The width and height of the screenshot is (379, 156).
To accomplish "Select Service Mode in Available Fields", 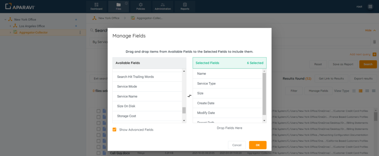I will (x=127, y=87).
